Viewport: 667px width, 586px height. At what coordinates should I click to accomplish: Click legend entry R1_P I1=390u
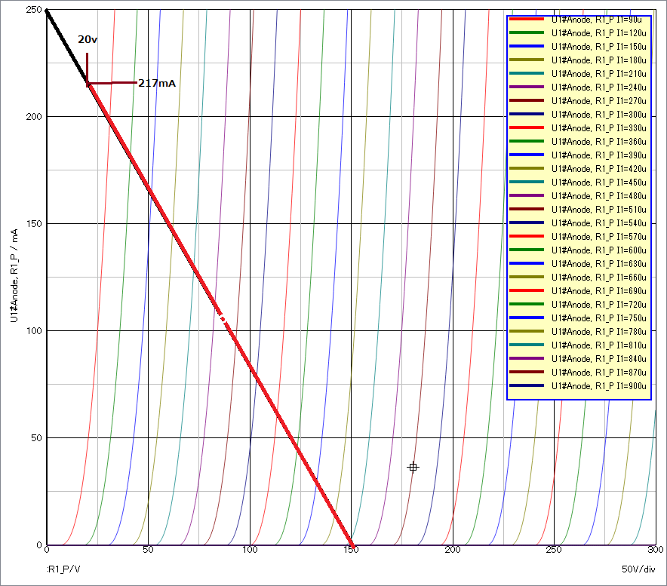[x=578, y=155]
